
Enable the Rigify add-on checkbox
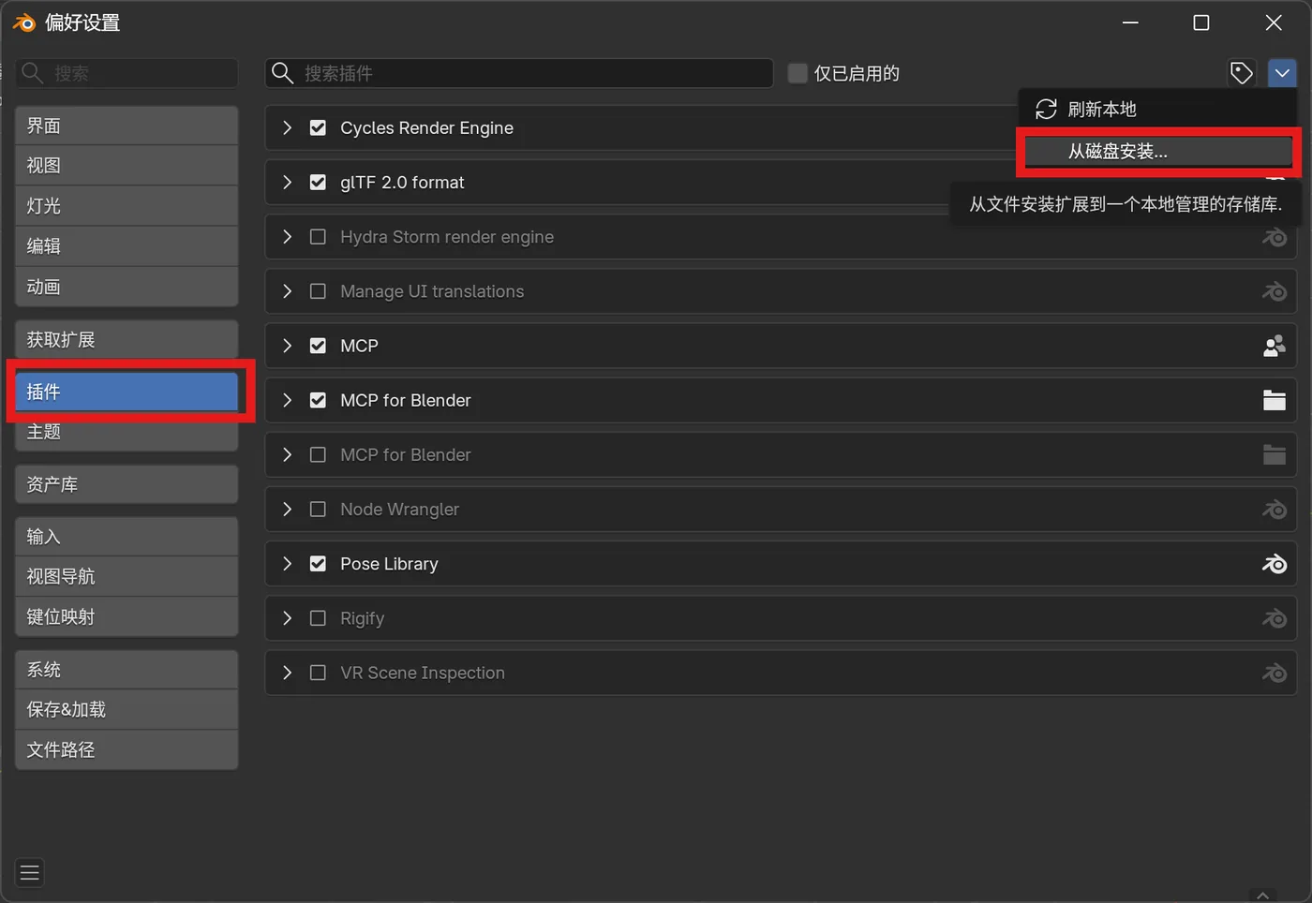pos(318,618)
